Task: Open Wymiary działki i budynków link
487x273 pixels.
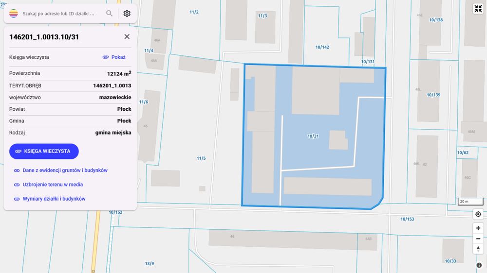Action: [50, 199]
